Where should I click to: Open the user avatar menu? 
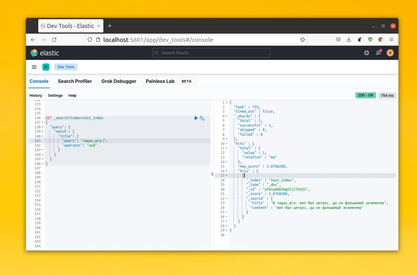(390, 53)
